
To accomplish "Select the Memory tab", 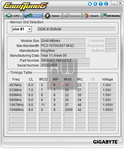I will pos(33,16).
